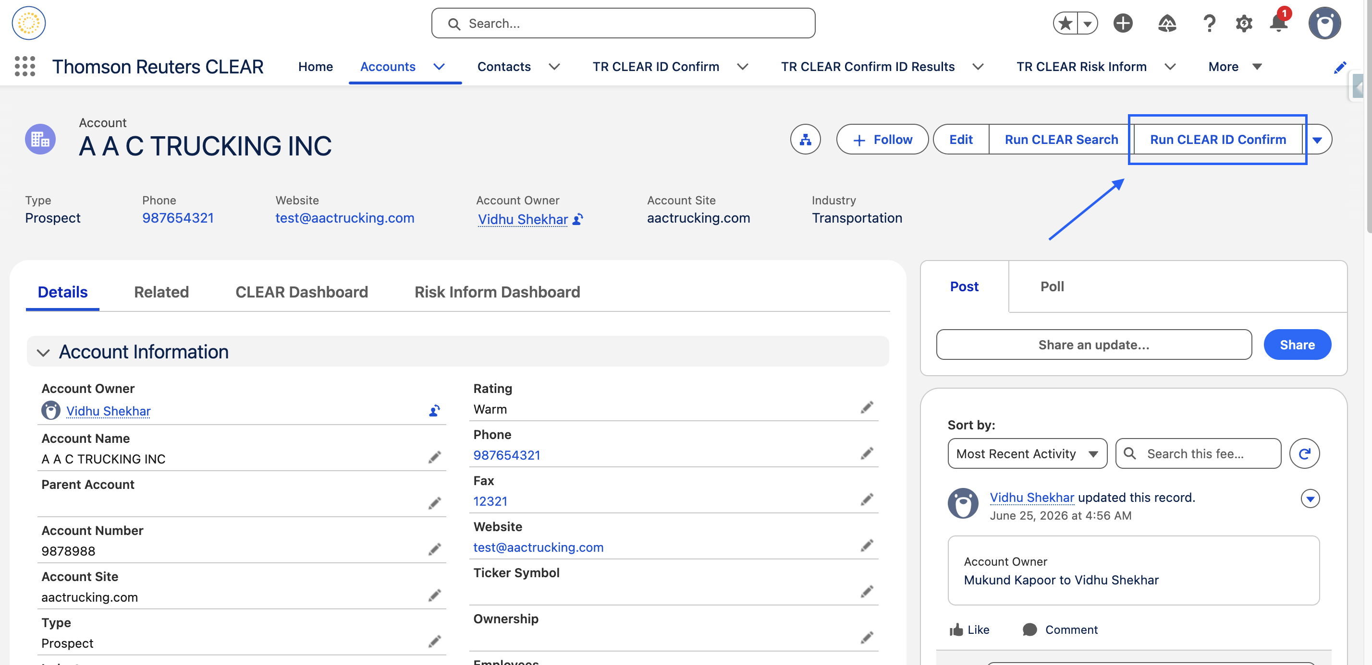Edit Type field pencil icon

click(x=435, y=641)
